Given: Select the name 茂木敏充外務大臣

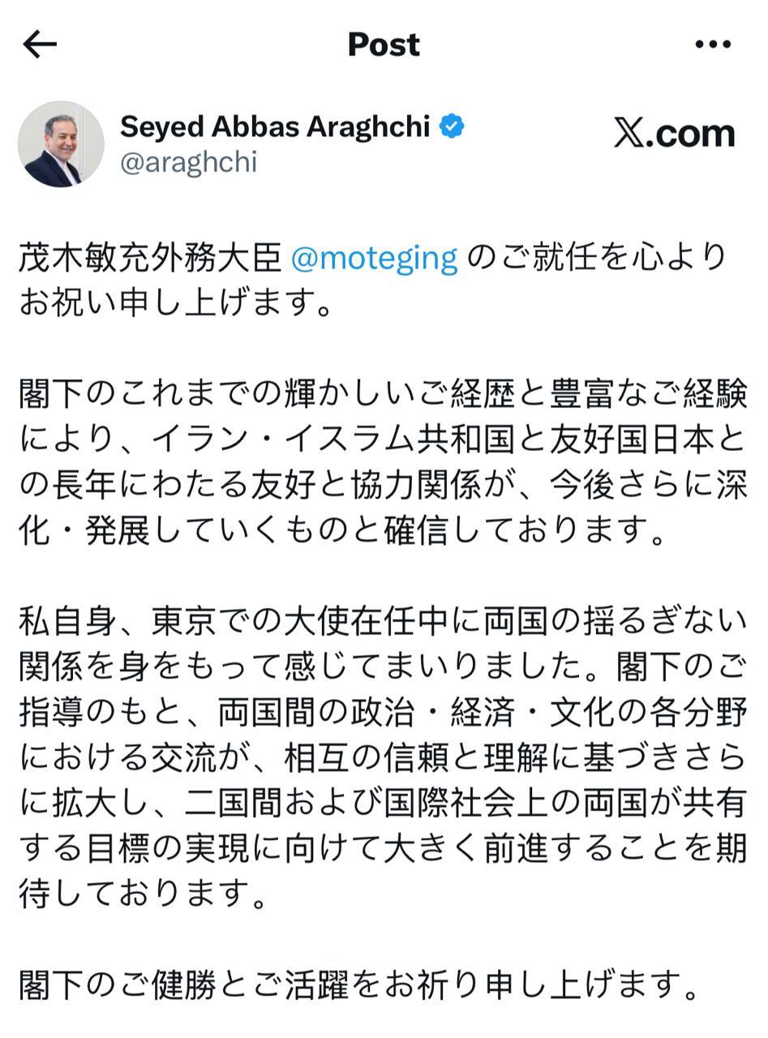Looking at the screenshot, I should [150, 258].
